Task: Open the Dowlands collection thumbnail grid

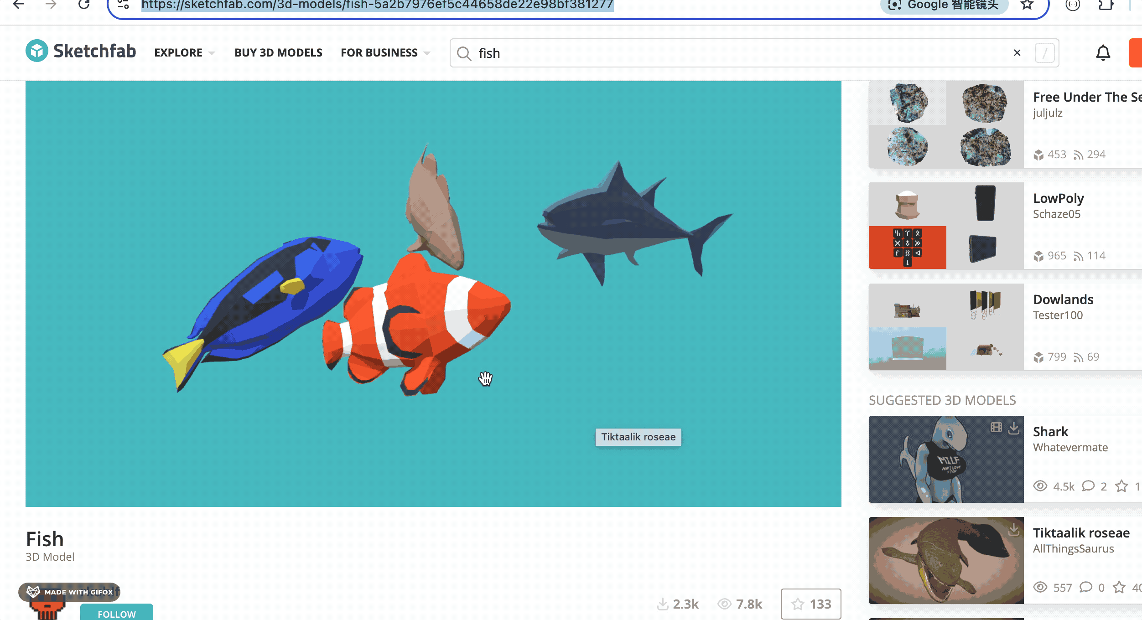Action: tap(946, 327)
